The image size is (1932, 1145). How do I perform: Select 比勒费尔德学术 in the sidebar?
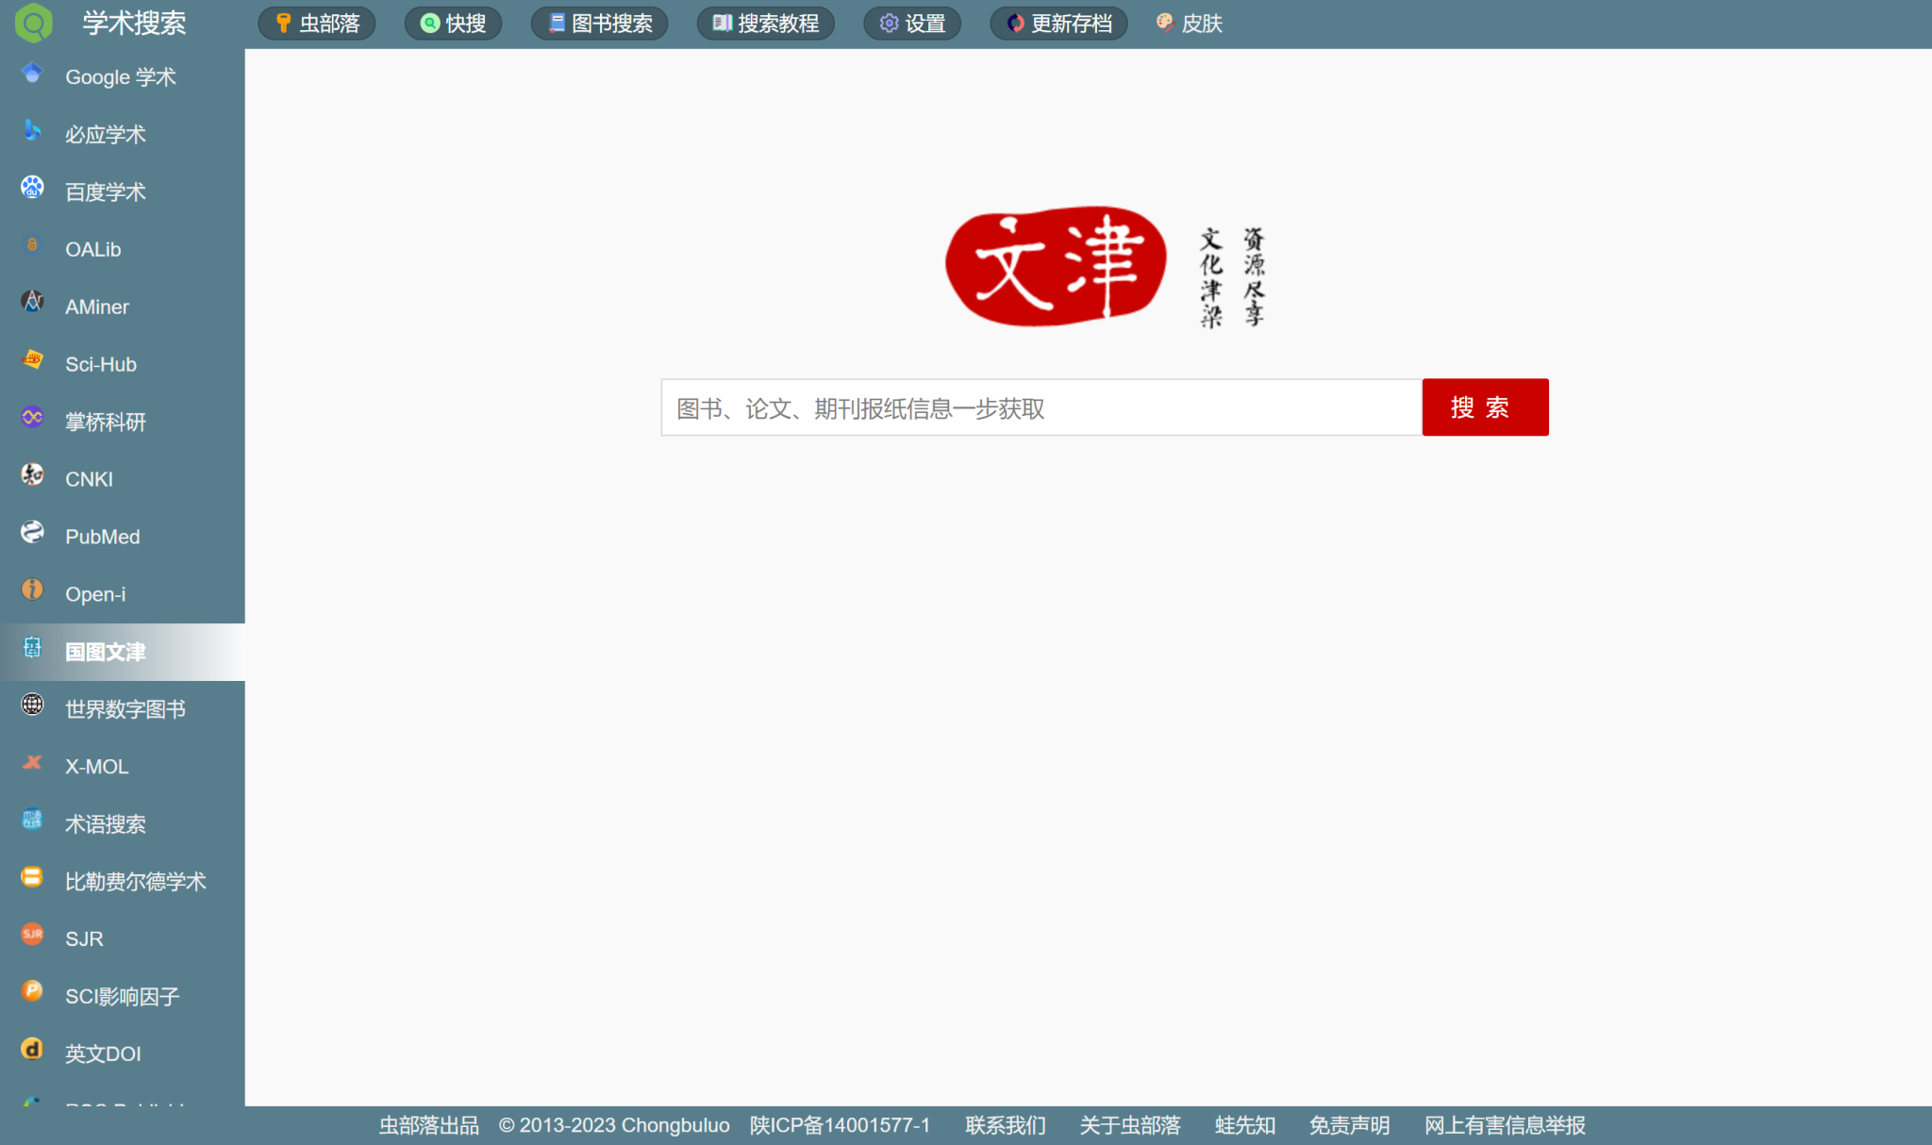tap(135, 882)
